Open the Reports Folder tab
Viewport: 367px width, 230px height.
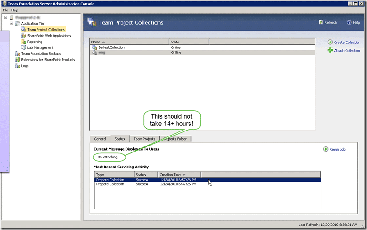pos(175,139)
